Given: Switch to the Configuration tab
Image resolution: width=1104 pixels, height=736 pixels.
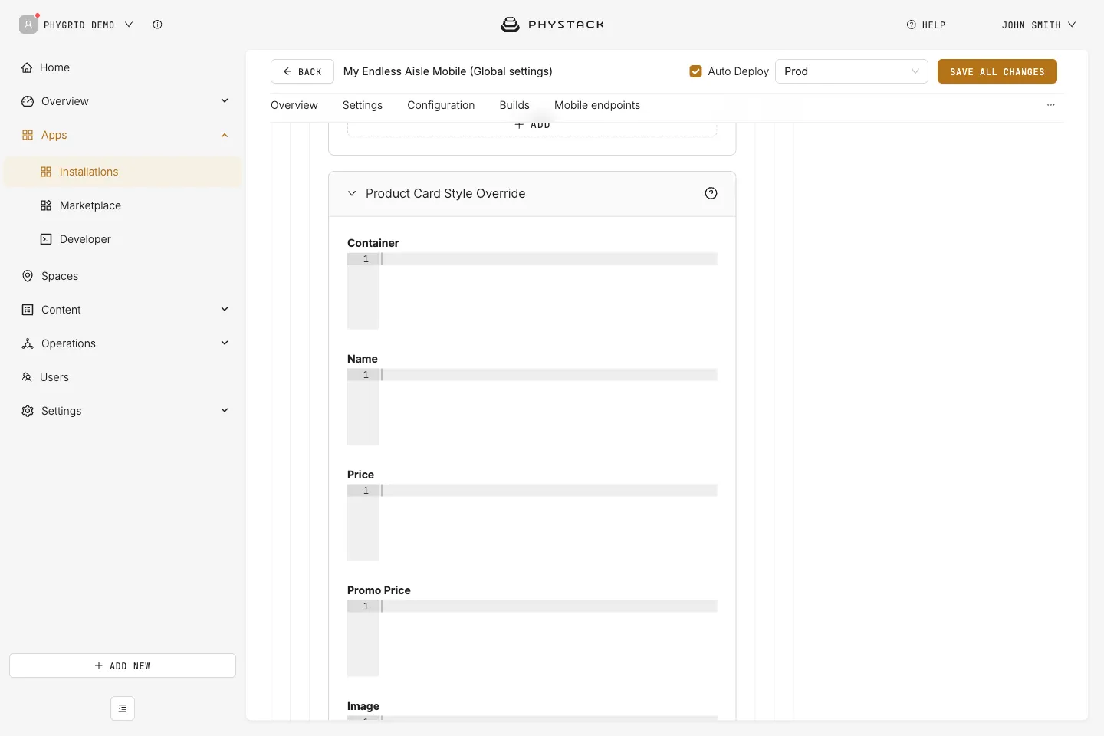Looking at the screenshot, I should pos(441,105).
